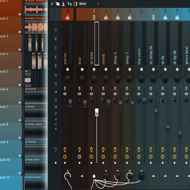
Task: Click the dc main track pan knob
Action: [x=94, y=79]
